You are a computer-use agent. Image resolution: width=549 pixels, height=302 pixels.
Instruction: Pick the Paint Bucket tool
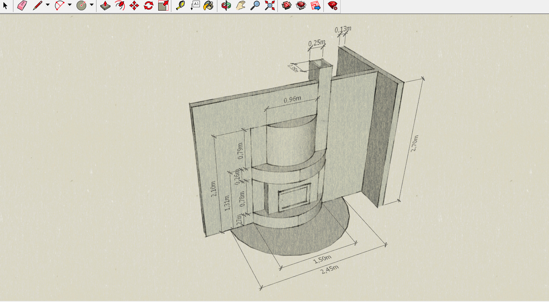(x=208, y=5)
